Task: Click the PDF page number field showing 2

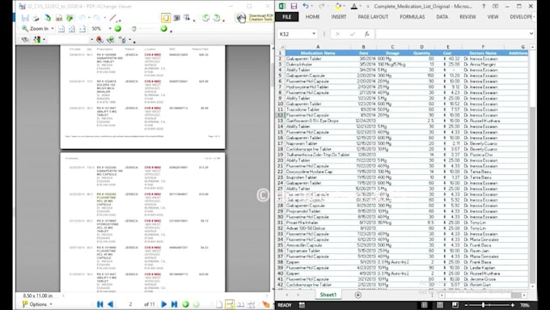Action: 130,304
